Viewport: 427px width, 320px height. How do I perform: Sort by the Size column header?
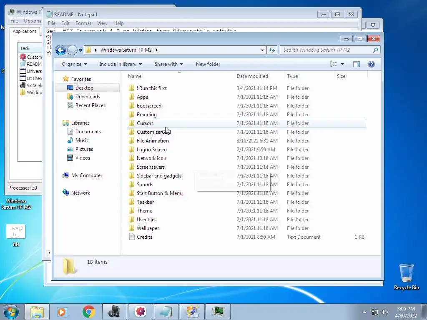[x=341, y=77]
